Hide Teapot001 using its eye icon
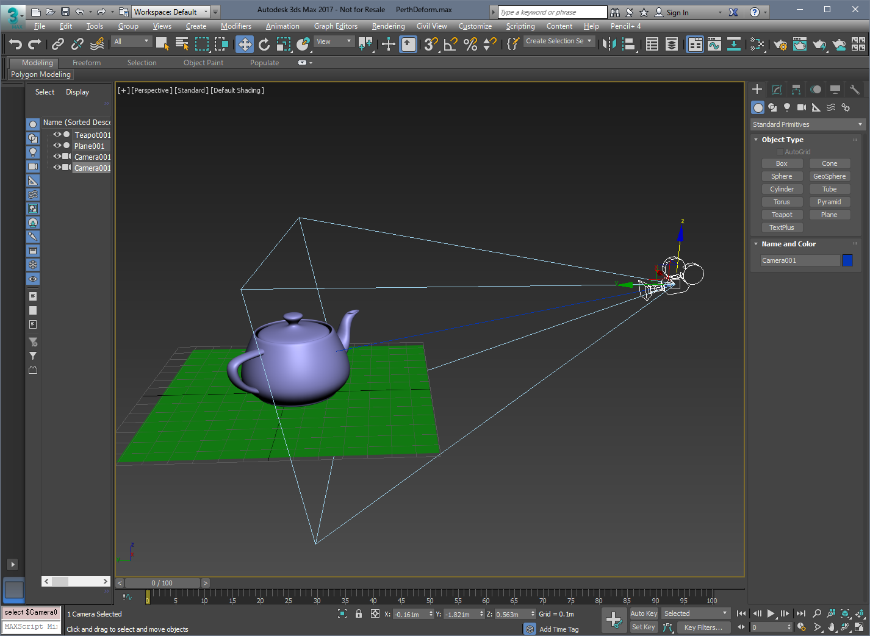The width and height of the screenshot is (870, 636). [x=57, y=135]
